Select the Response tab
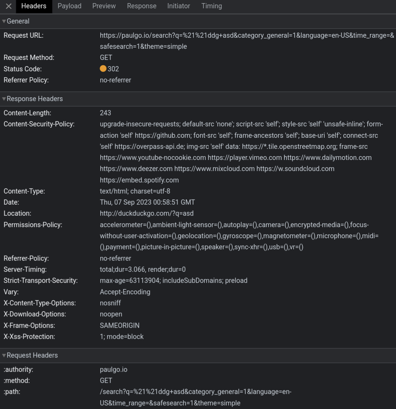Screen dimensions: 396x409 141,6
